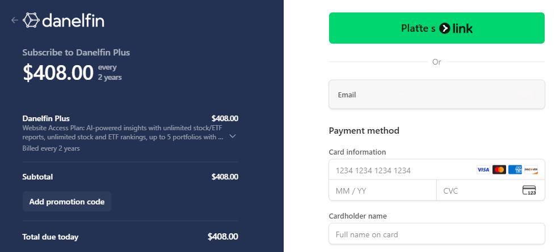The width and height of the screenshot is (560, 252).
Task: Click the Danelfin hexagon logo
Action: tap(31, 20)
